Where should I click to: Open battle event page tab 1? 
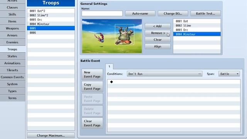(x=109, y=66)
